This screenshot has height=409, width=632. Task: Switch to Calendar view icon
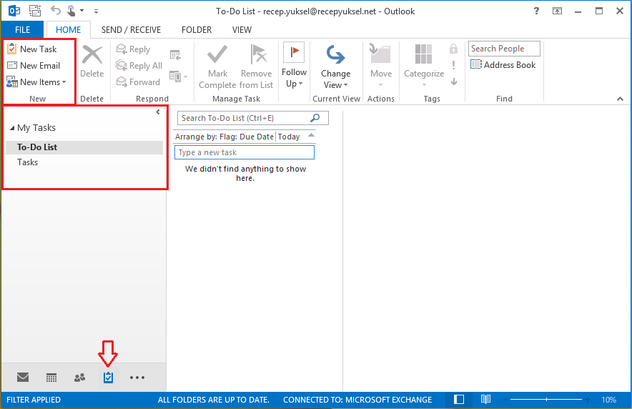(x=51, y=378)
